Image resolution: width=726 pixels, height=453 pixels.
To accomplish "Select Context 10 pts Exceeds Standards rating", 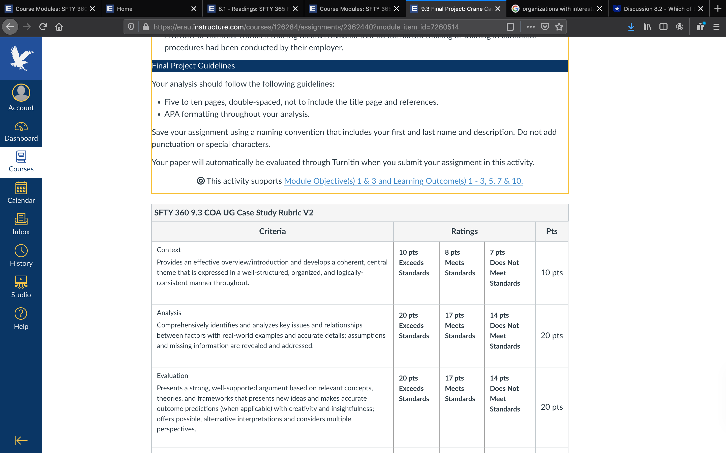I will [416, 273].
